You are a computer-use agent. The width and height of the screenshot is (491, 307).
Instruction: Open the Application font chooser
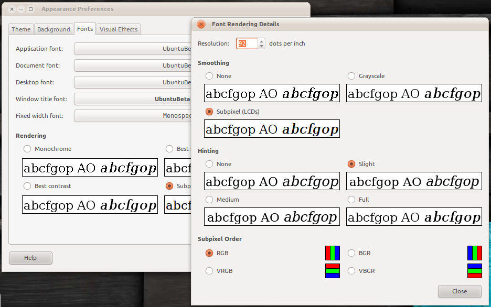[132, 49]
